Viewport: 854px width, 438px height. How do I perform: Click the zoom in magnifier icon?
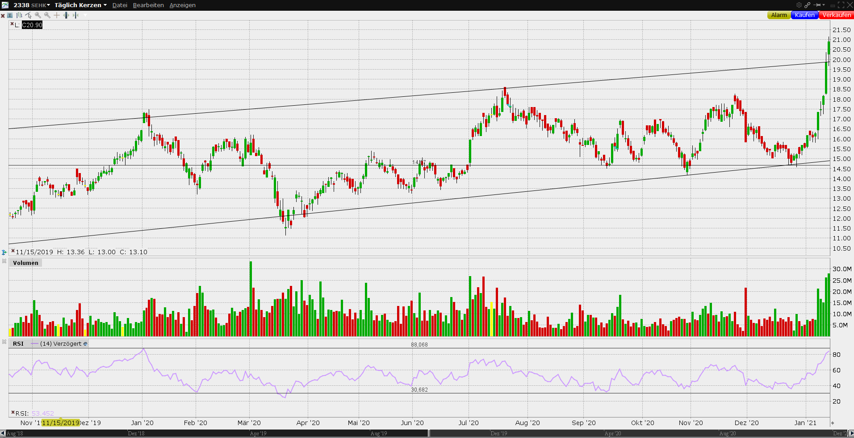pyautogui.click(x=38, y=15)
